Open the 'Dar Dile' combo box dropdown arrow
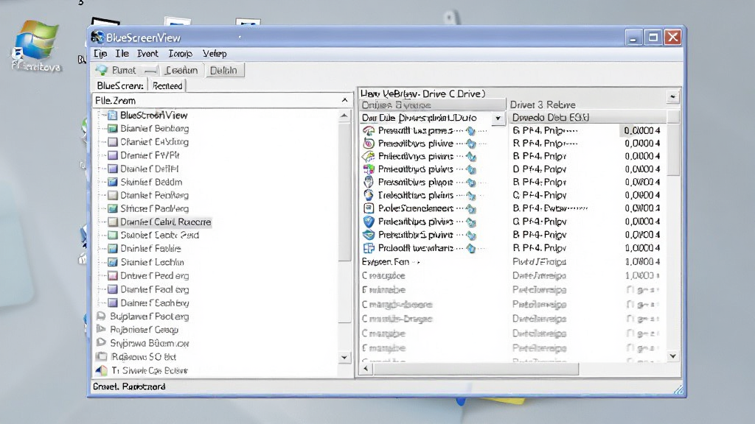Screen dimensions: 755x424 [498, 118]
